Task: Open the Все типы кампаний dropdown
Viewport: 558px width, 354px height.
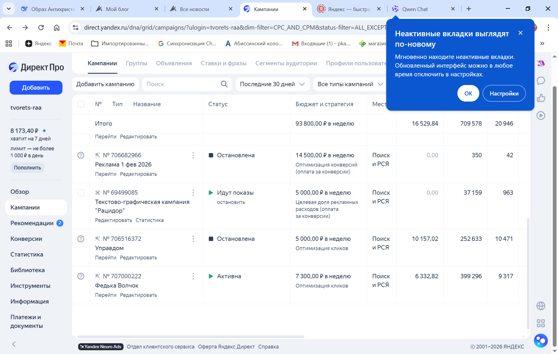Action: click(350, 84)
